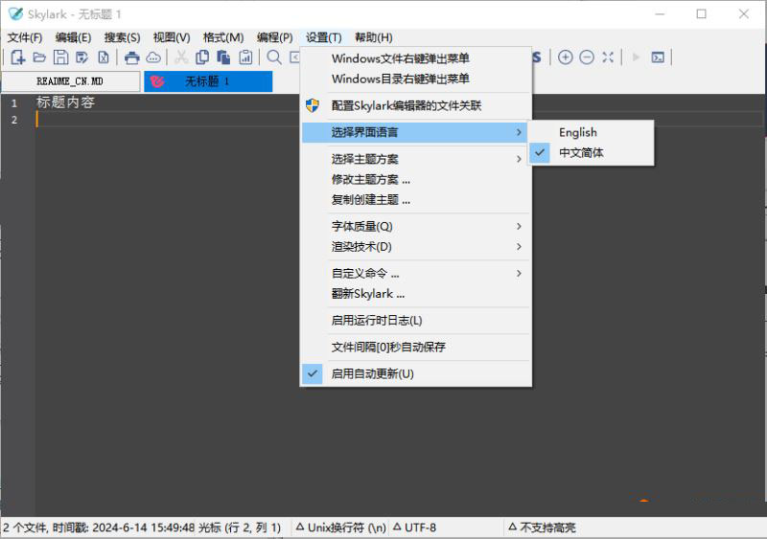Click the pink icon on the 无标题 1 tab
The height and width of the screenshot is (539, 767).
[x=157, y=81]
